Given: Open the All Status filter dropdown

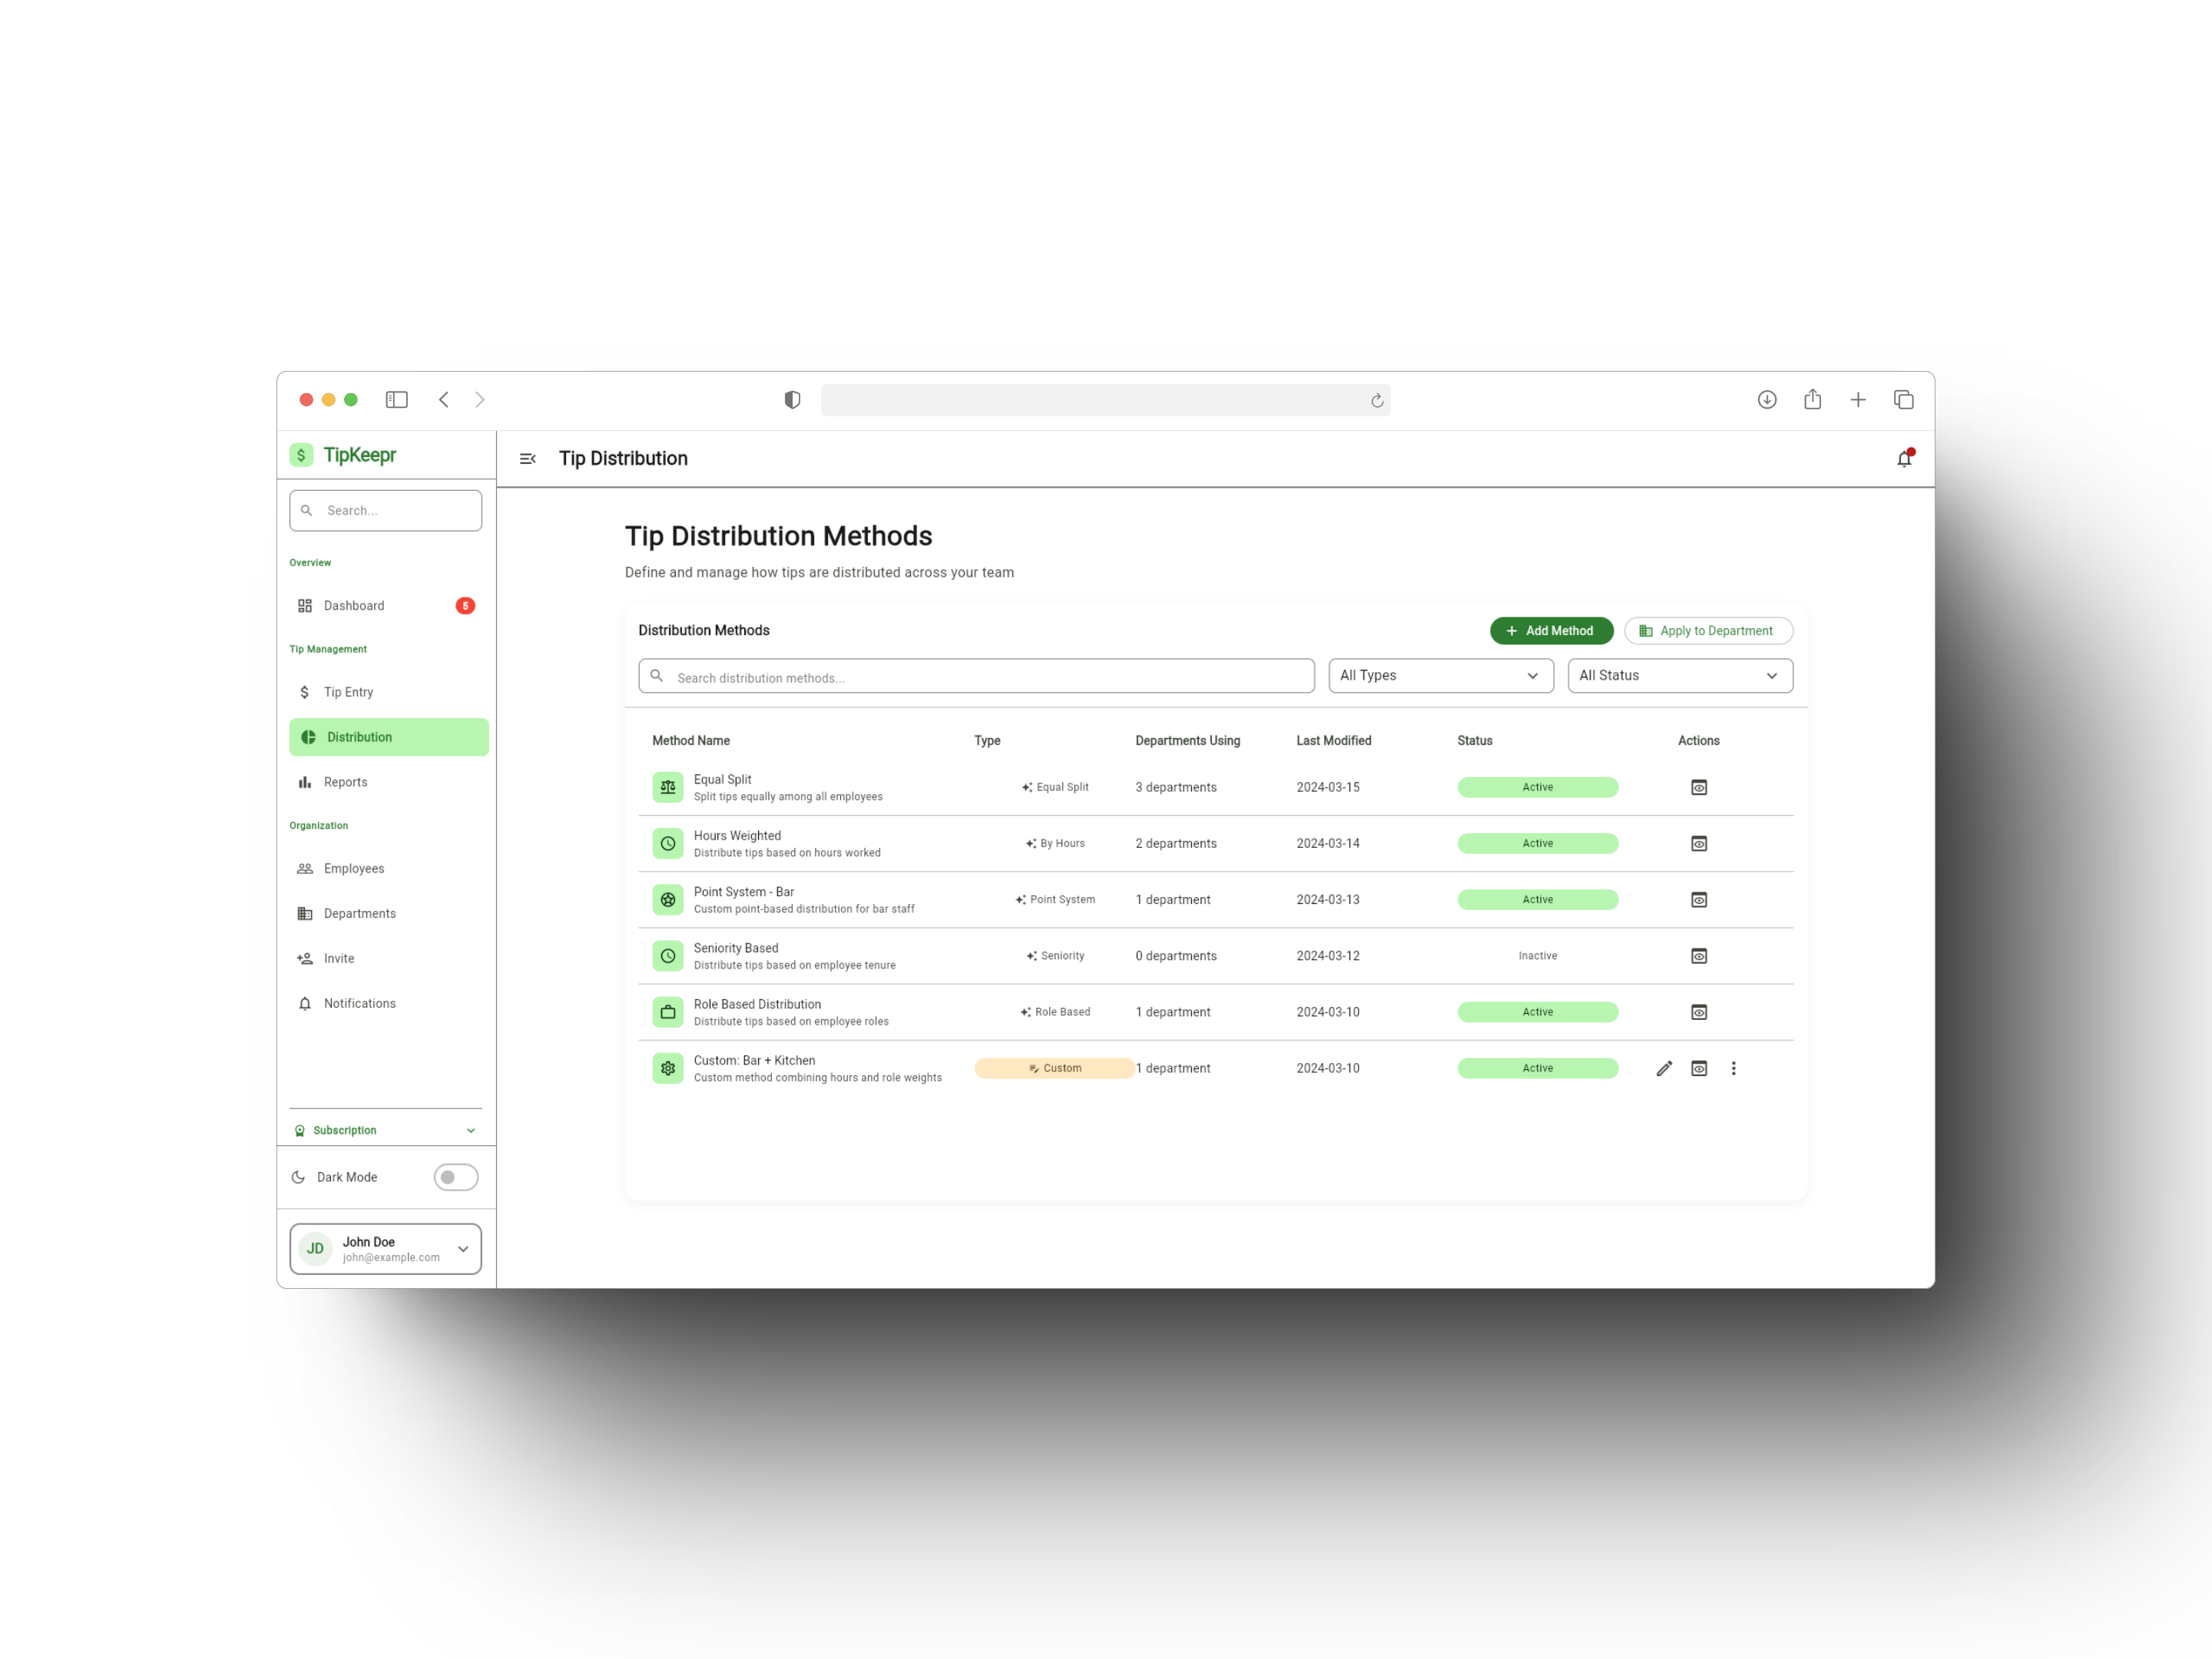Looking at the screenshot, I should (1679, 676).
